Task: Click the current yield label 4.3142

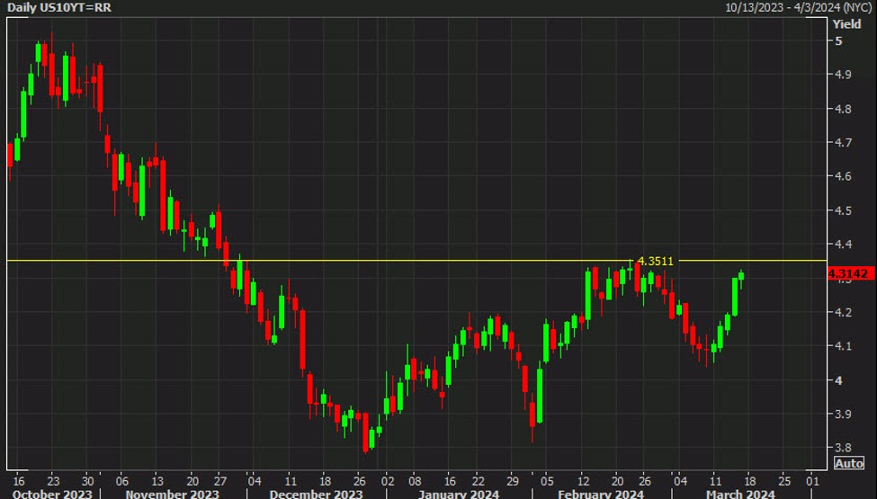Action: point(850,273)
